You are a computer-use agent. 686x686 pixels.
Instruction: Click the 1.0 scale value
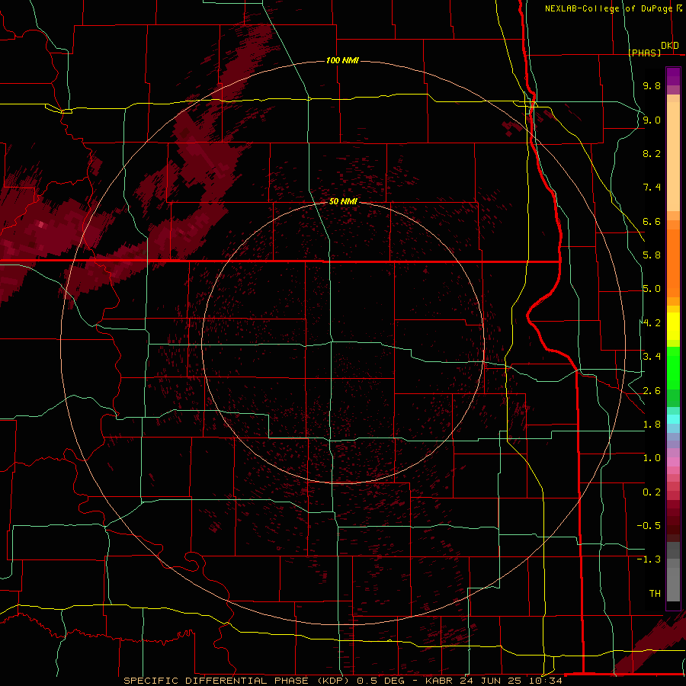[x=652, y=458]
